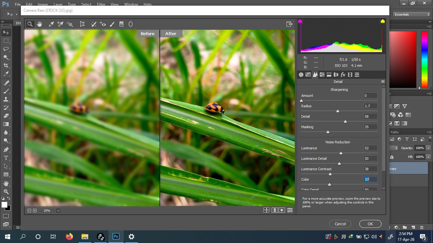Select the Transform tool in Camera Raw

coord(82,24)
